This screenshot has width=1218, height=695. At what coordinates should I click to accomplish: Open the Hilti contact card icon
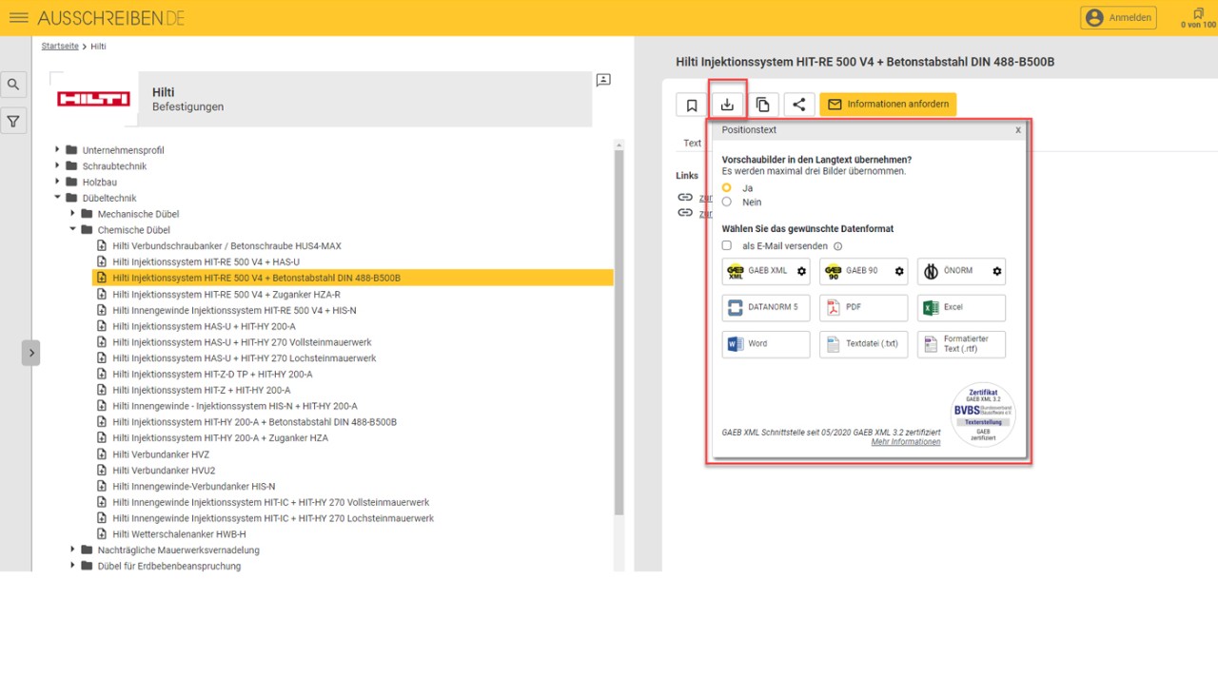pyautogui.click(x=603, y=80)
